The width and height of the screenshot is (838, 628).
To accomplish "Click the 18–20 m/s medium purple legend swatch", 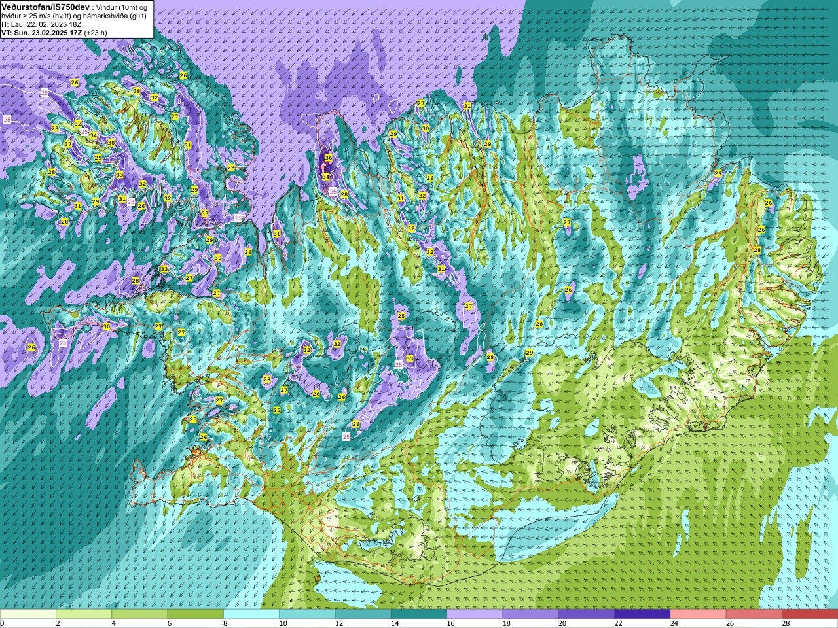I will [x=530, y=614].
